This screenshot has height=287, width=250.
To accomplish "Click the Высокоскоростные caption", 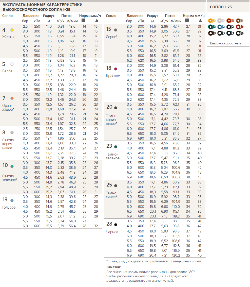I will click(225, 43).
